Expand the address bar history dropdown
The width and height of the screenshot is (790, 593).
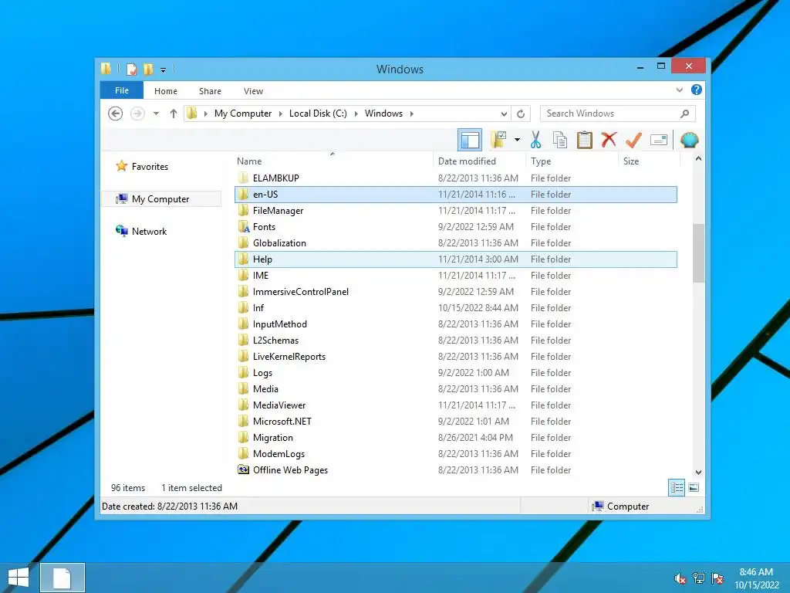[x=504, y=114]
